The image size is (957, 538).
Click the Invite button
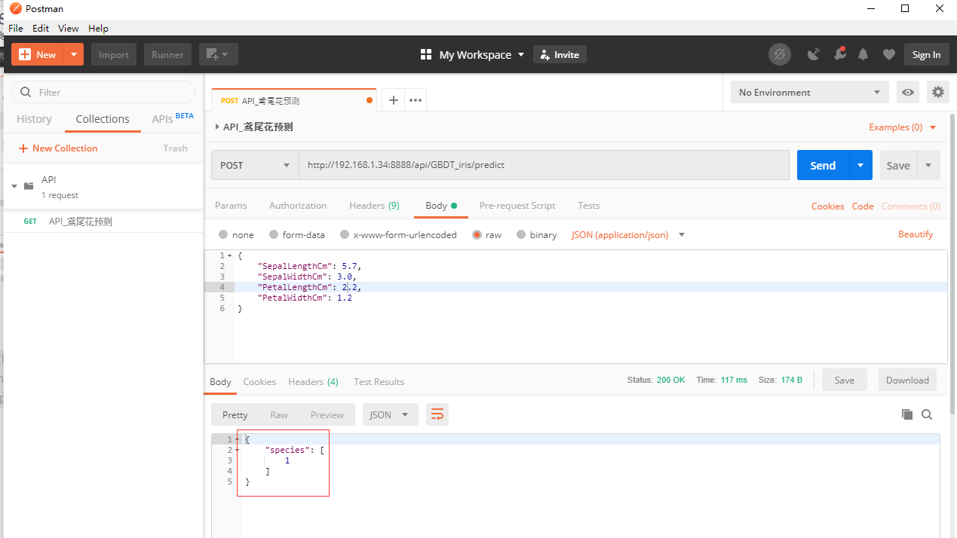pyautogui.click(x=560, y=54)
